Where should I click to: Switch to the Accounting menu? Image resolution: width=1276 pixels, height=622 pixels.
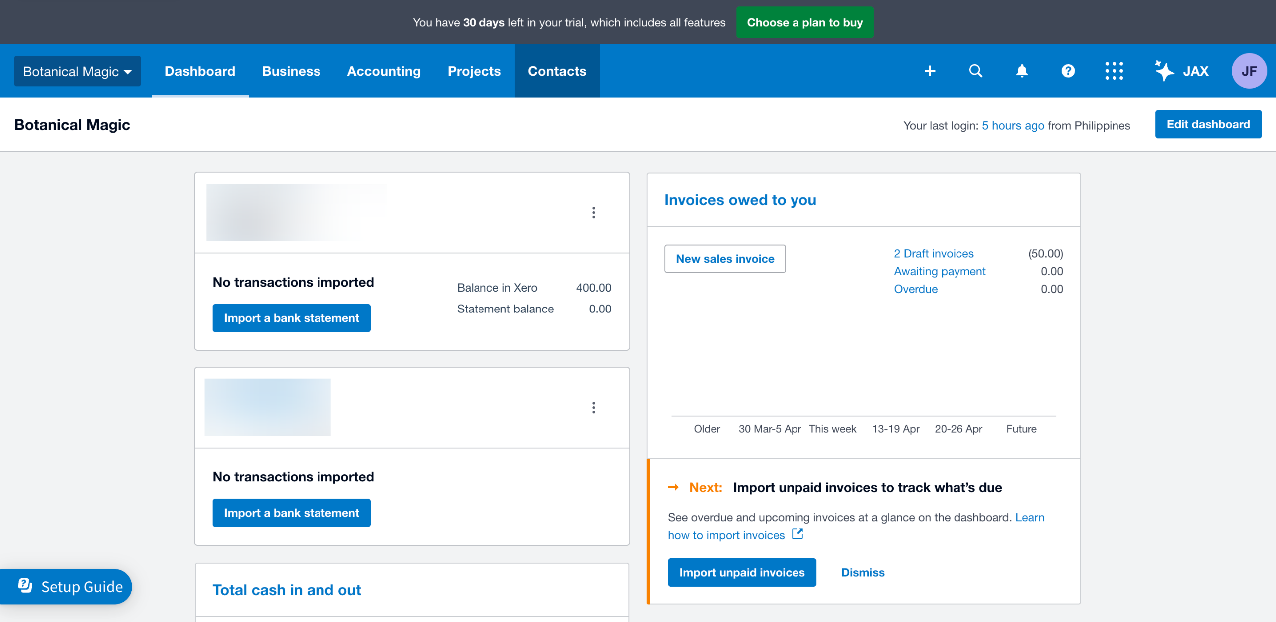[384, 71]
